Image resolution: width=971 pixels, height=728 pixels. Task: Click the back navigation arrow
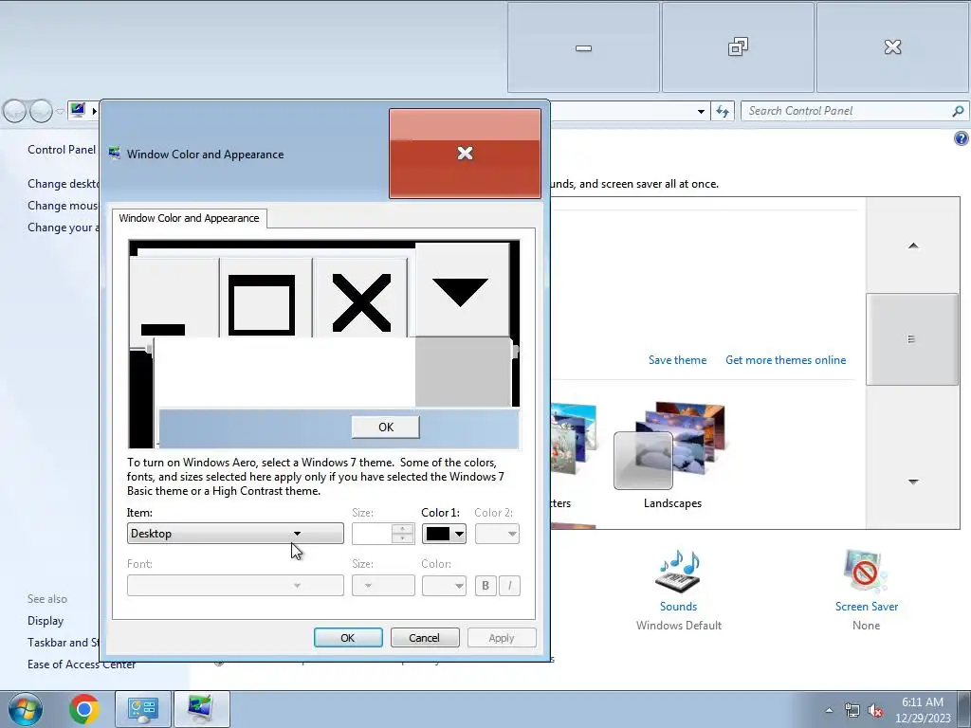[x=15, y=112]
